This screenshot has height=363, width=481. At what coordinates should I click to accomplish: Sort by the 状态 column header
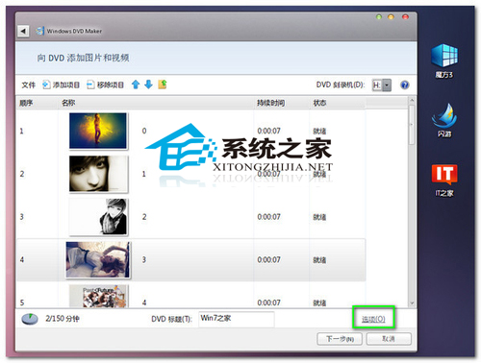coord(319,103)
